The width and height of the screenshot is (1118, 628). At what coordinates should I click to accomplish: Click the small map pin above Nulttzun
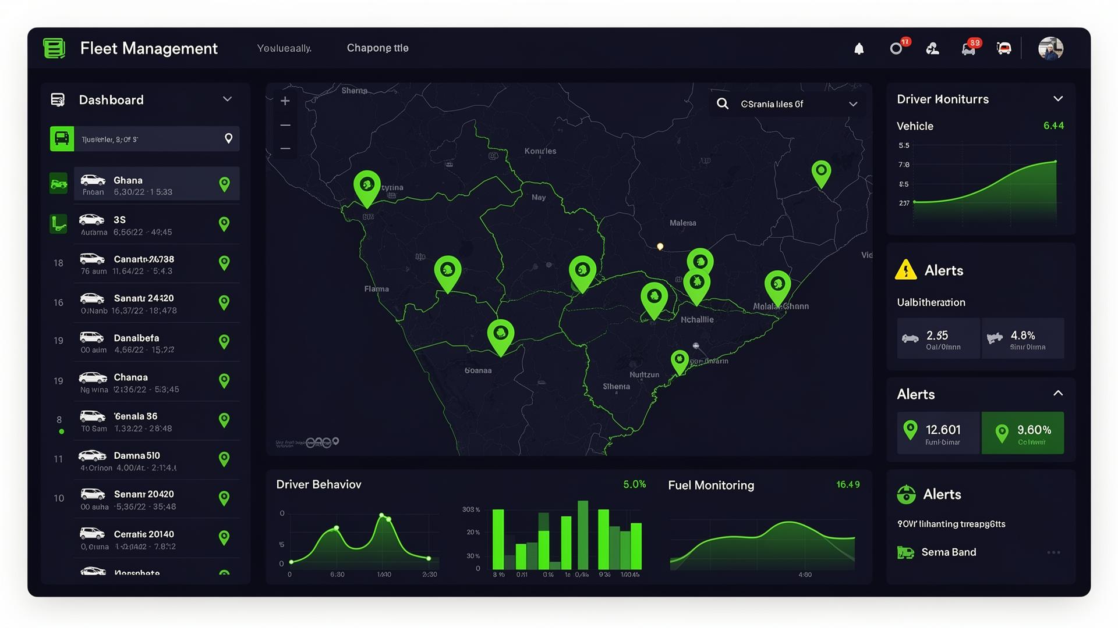(680, 362)
